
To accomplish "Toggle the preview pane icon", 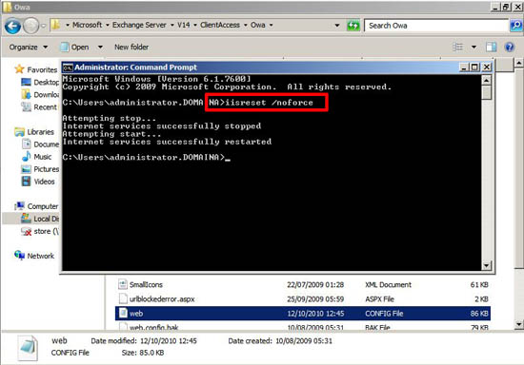I will point(491,47).
